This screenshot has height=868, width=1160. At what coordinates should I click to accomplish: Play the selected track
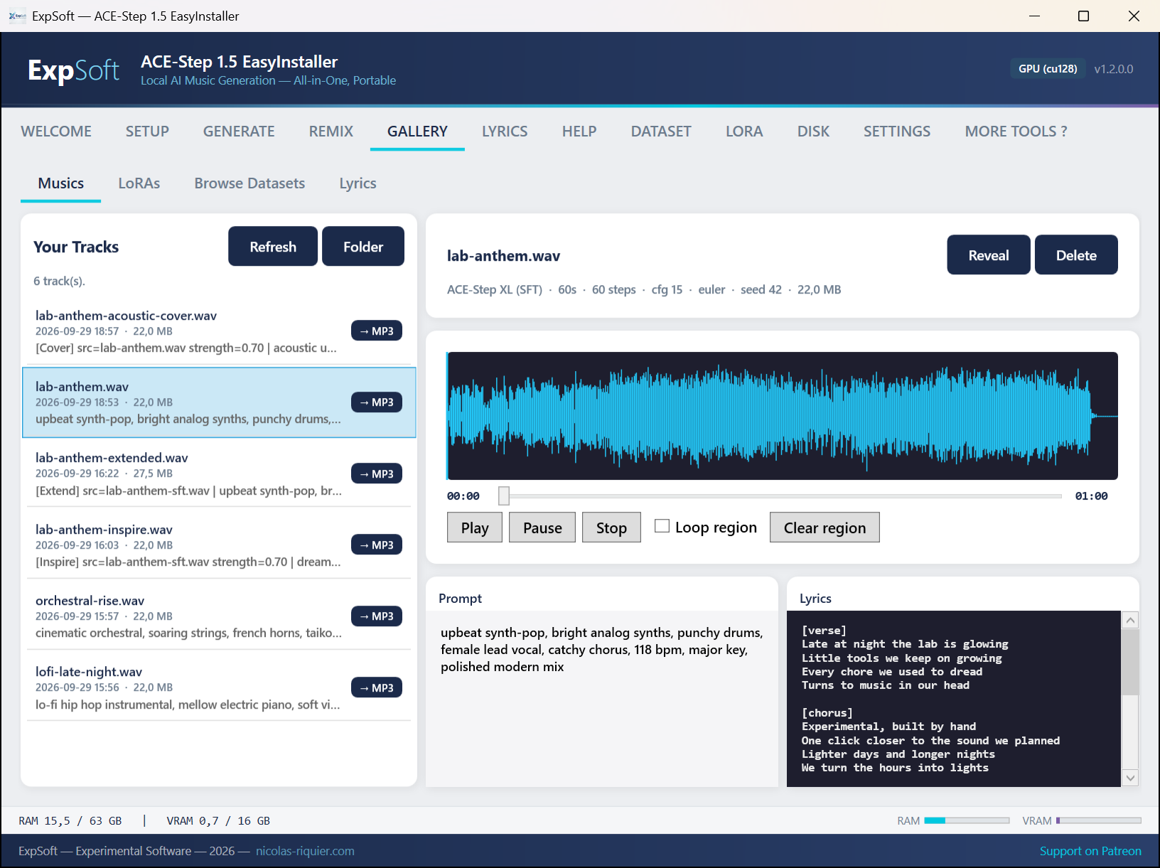pos(475,527)
